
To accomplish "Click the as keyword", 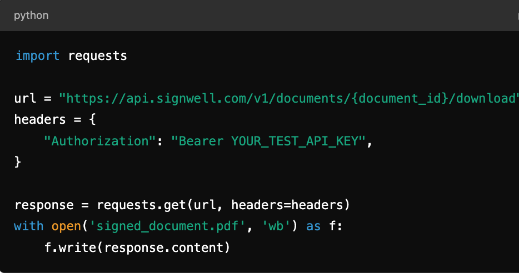I will (x=313, y=226).
